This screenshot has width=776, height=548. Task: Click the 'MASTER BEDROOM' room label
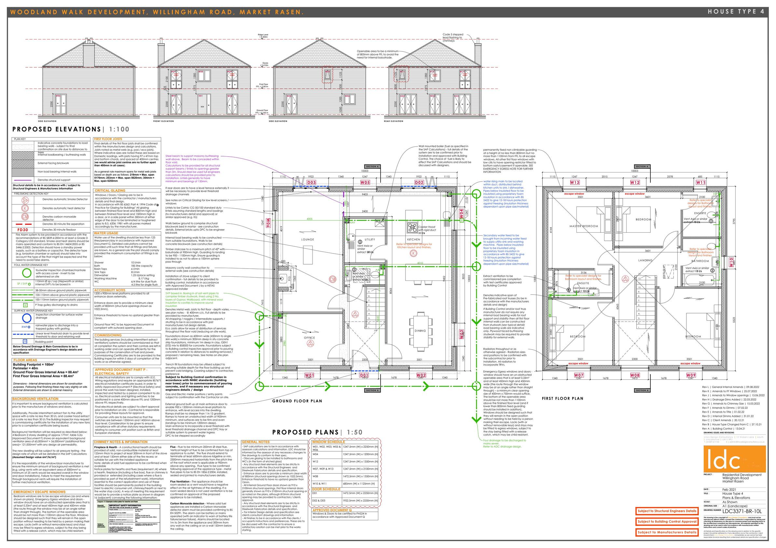[583, 226]
